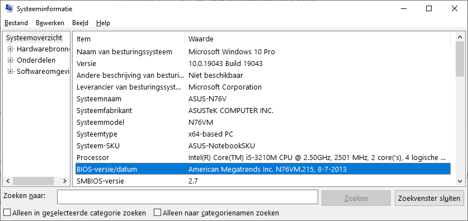Open the Help menu
468x221 pixels.
click(x=103, y=23)
